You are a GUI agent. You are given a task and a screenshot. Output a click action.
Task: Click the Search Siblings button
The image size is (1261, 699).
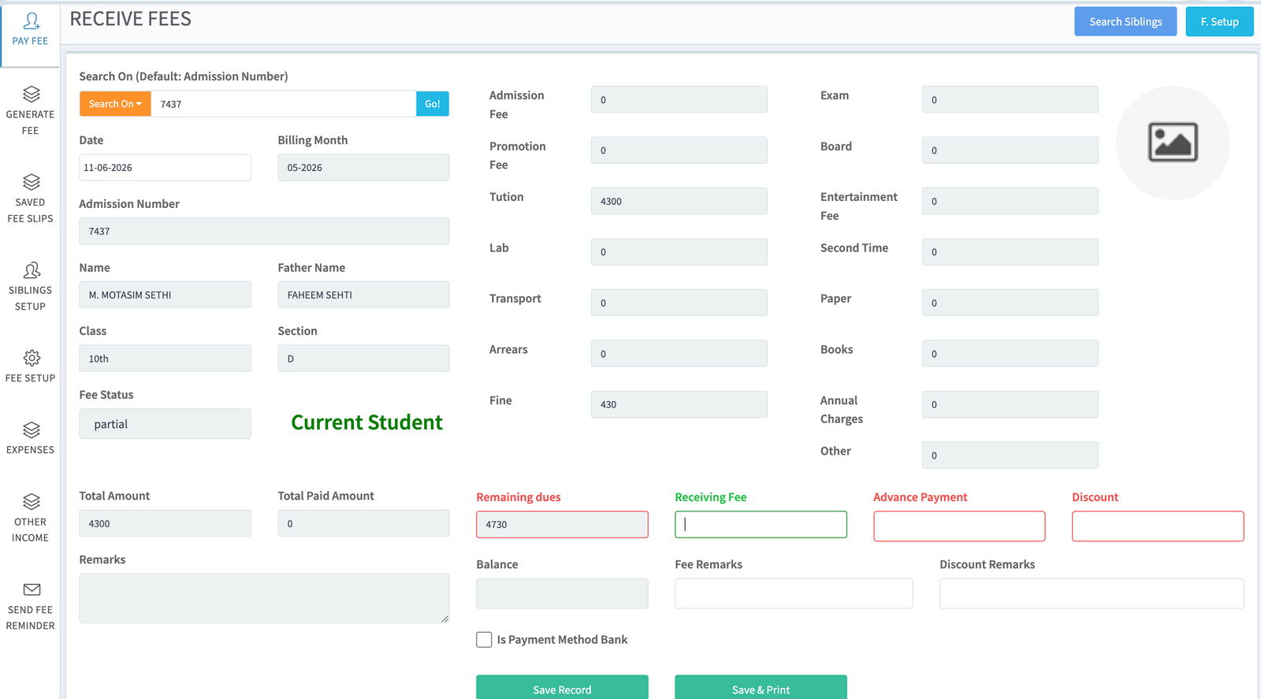pyautogui.click(x=1125, y=22)
